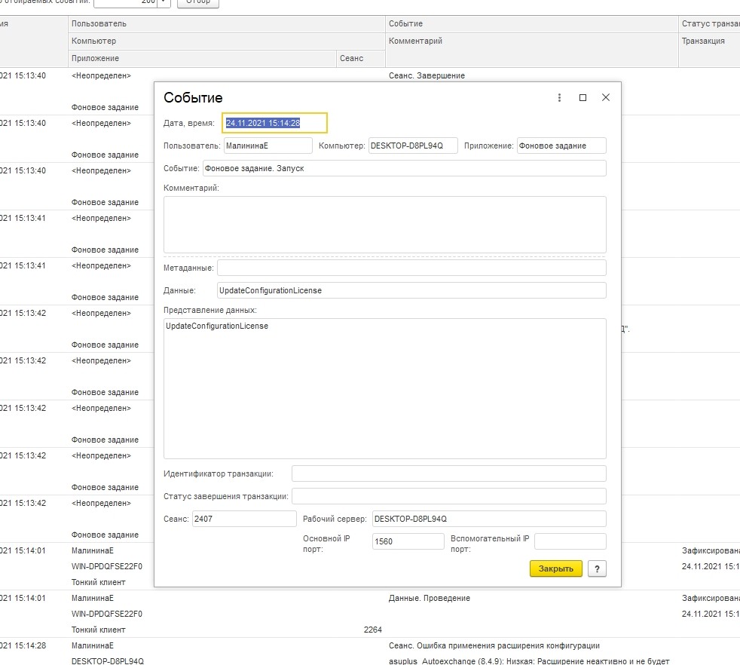This screenshot has height=665, width=740.
Task: Select the Данные. Проведение event row
Action: click(x=430, y=598)
